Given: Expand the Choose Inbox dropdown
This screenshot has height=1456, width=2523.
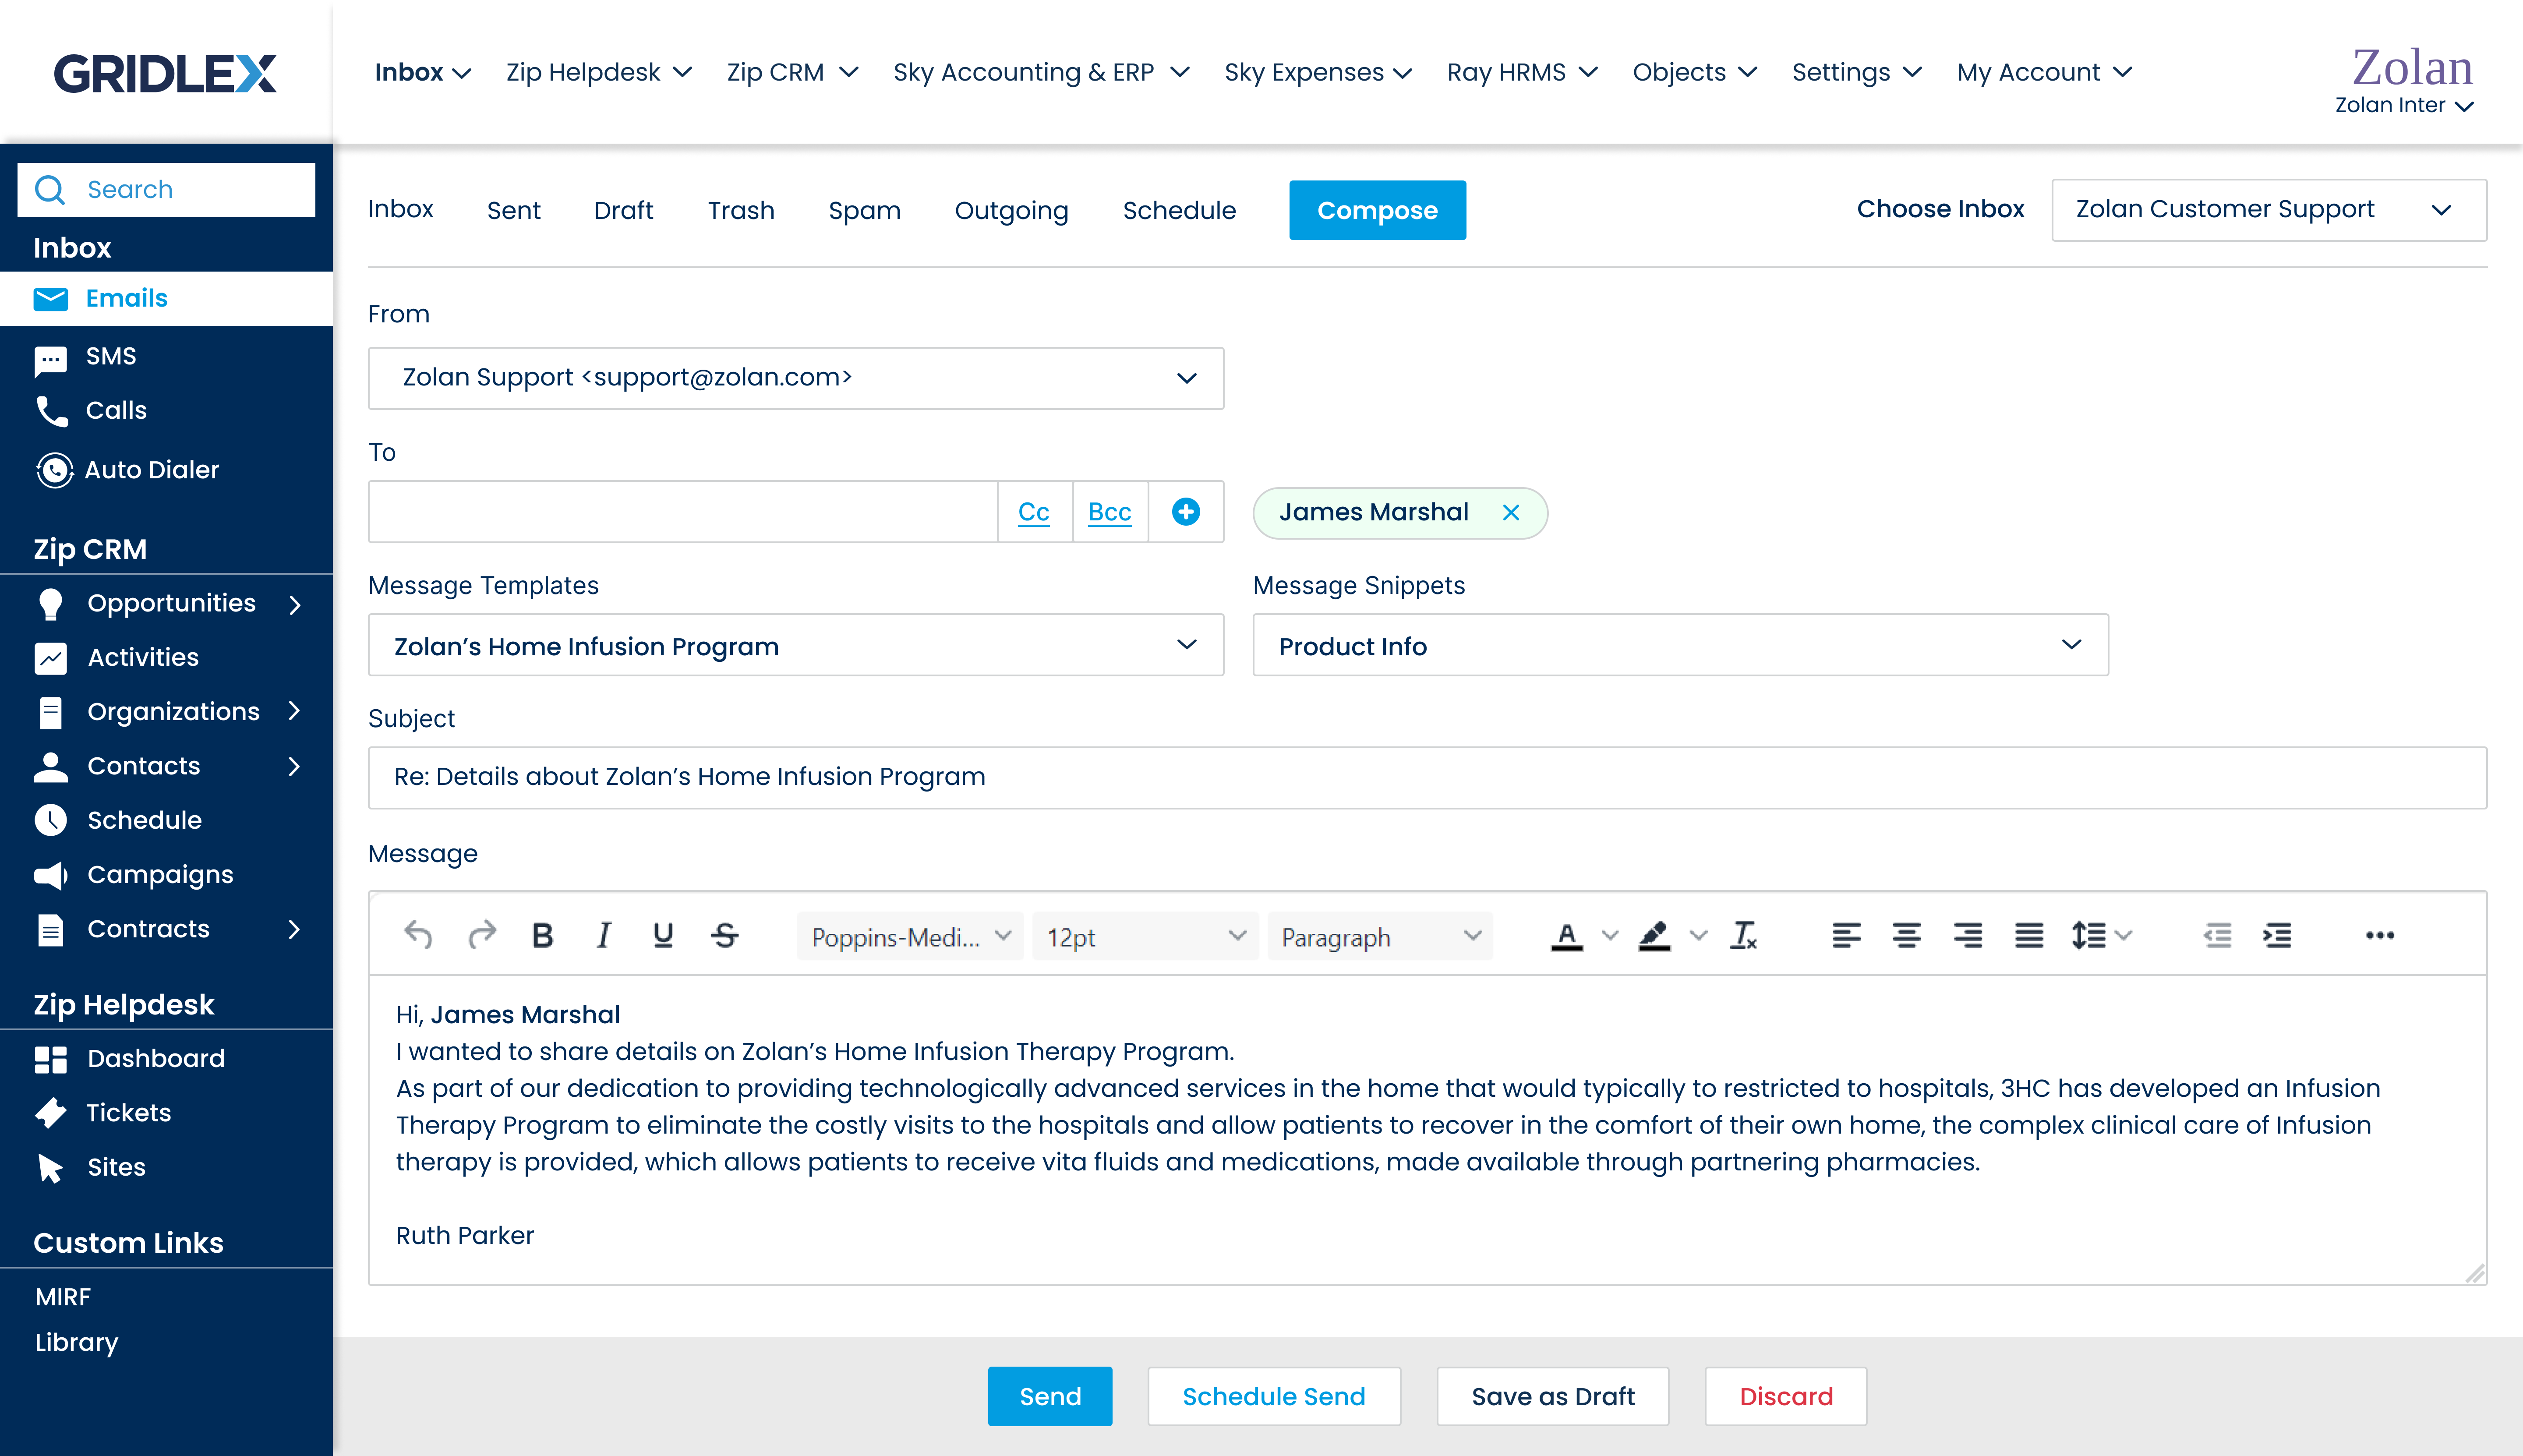Looking at the screenshot, I should [2268, 210].
